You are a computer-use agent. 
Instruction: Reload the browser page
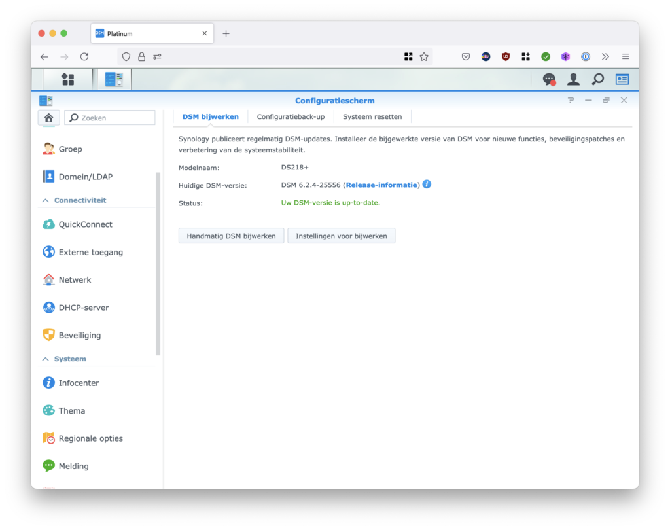pos(84,56)
